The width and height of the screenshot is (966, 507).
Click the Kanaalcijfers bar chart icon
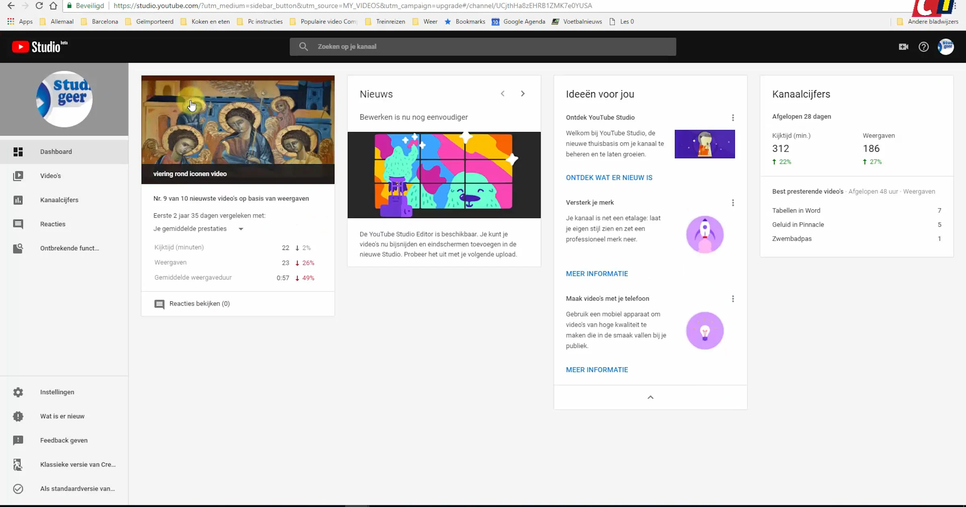18,200
